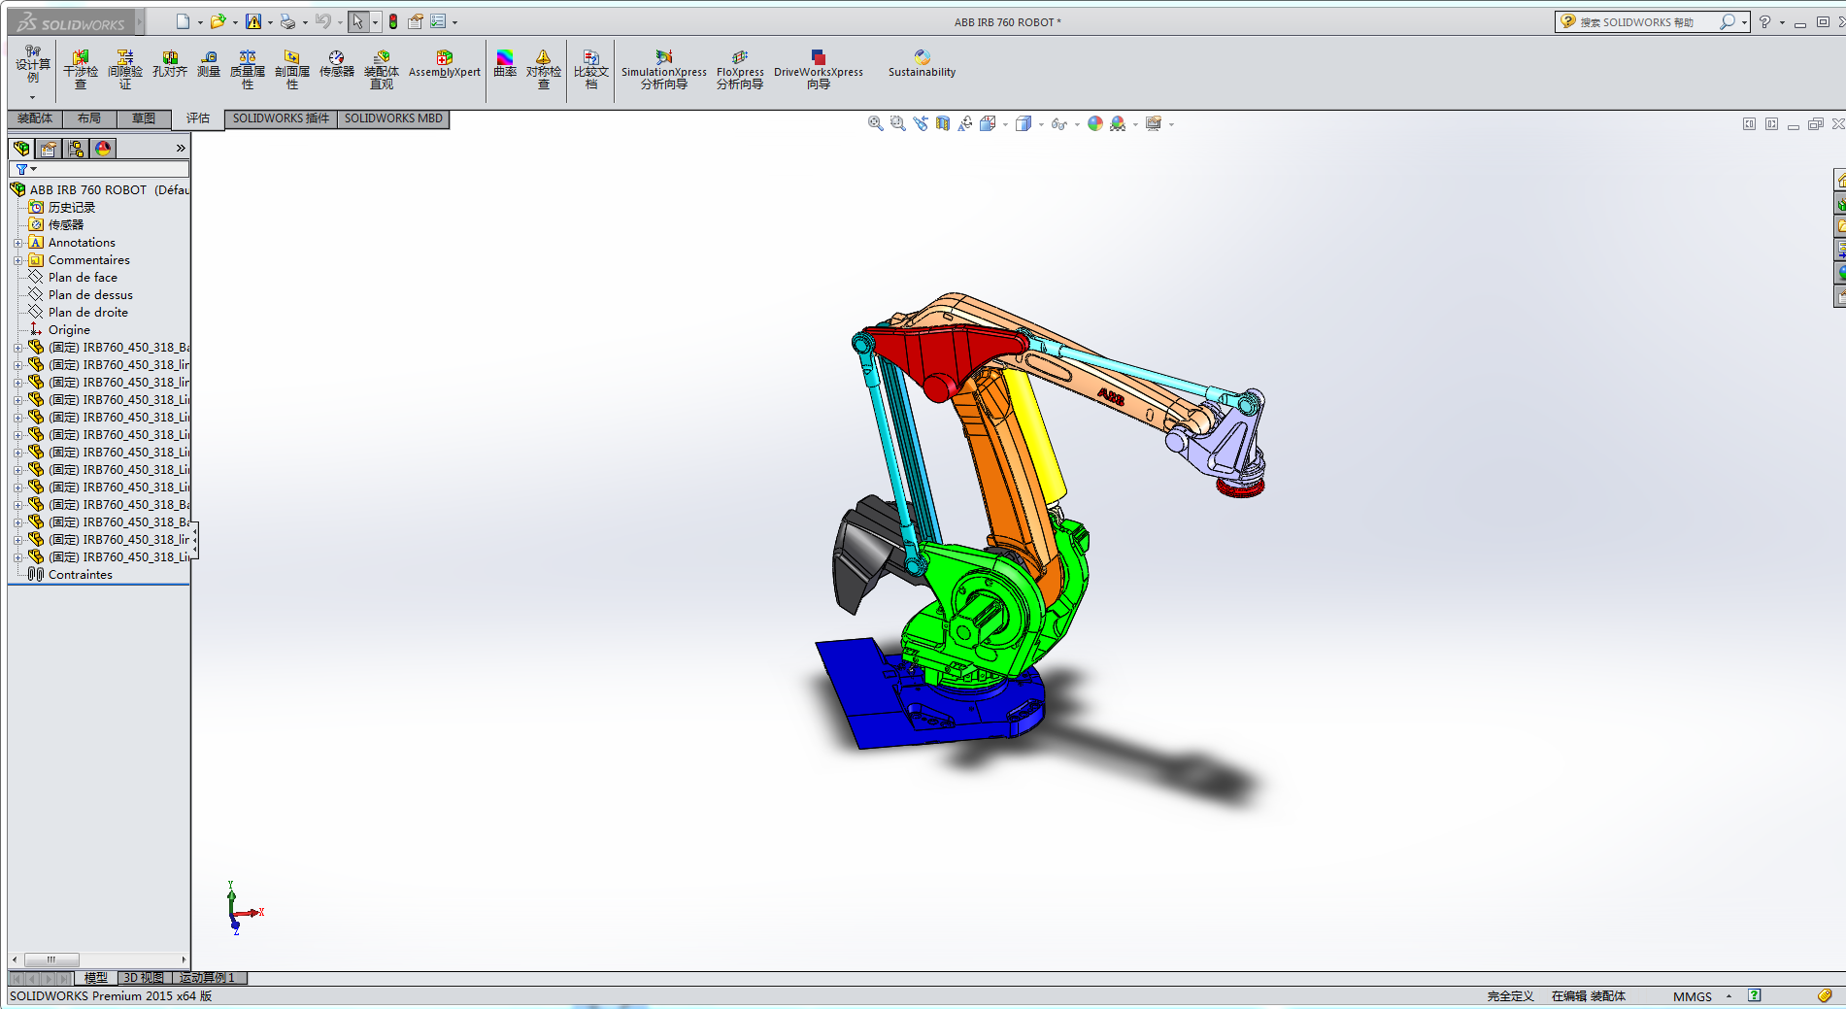Expand the panel tabs with the » chevron

click(181, 148)
